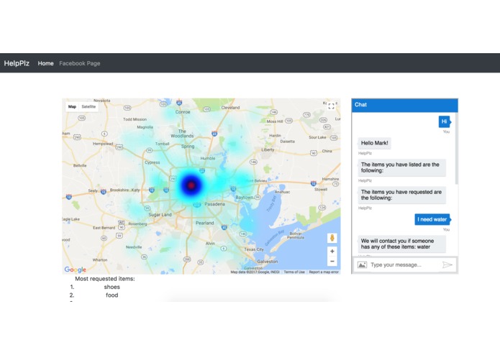Click Tomball label on map
The image size is (500, 355).
(x=162, y=144)
